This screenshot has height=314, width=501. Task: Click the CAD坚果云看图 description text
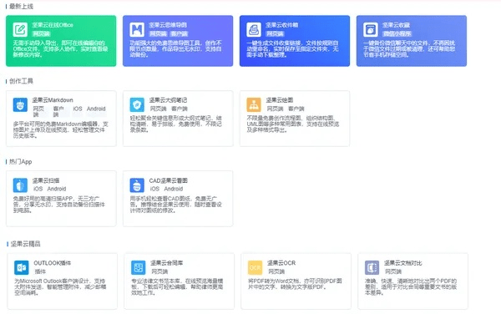[x=175, y=205]
